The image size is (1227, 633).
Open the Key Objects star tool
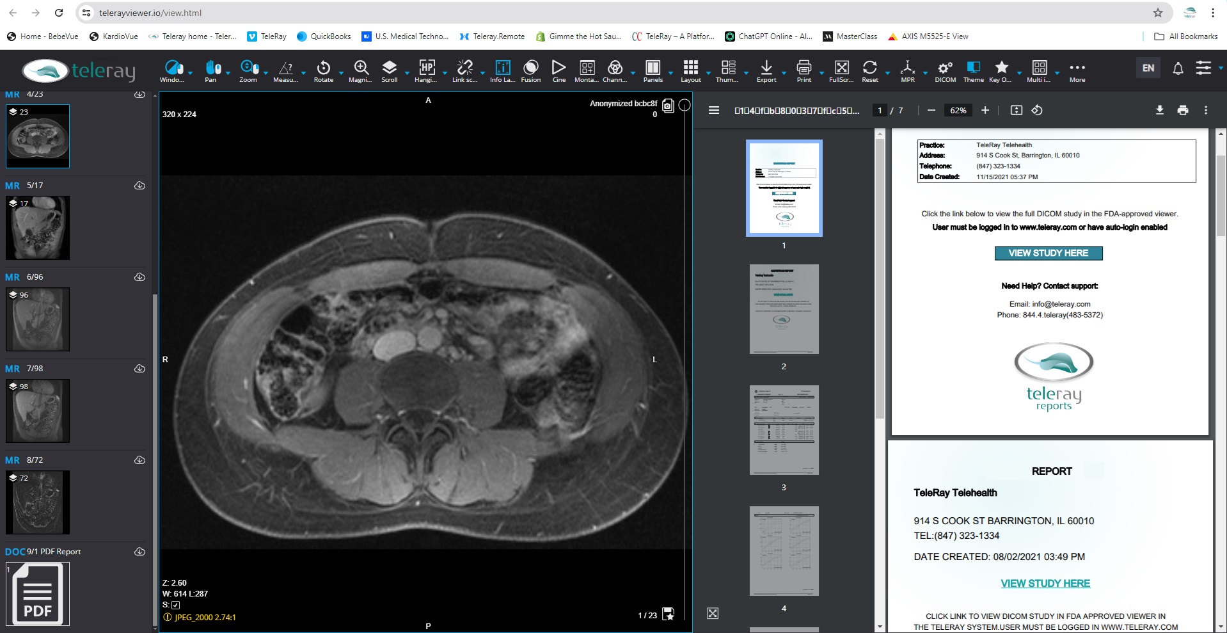coord(1001,70)
